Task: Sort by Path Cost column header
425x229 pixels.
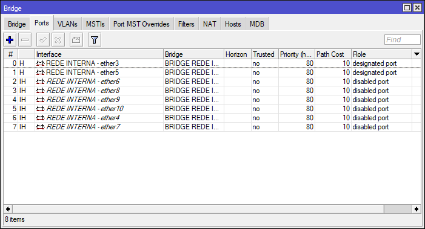Action: pos(333,54)
